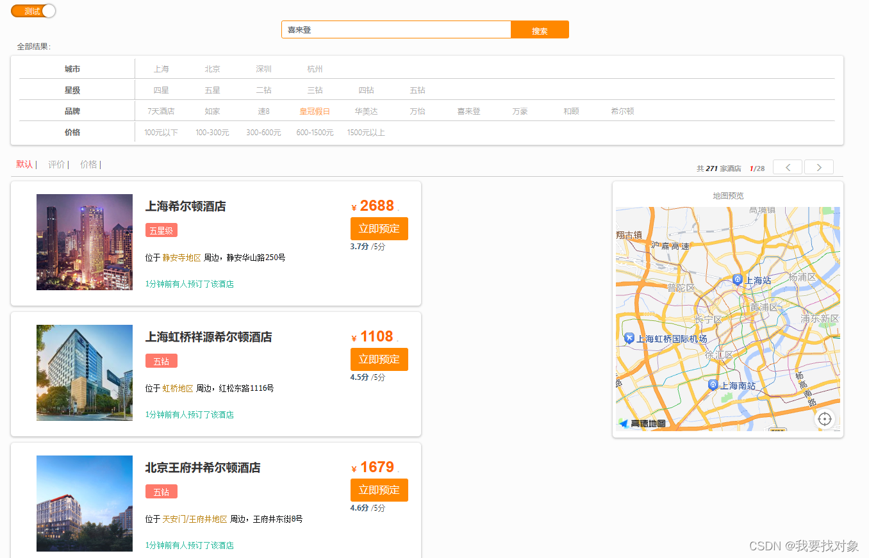Click 静安寺地区 area link

[x=182, y=258]
